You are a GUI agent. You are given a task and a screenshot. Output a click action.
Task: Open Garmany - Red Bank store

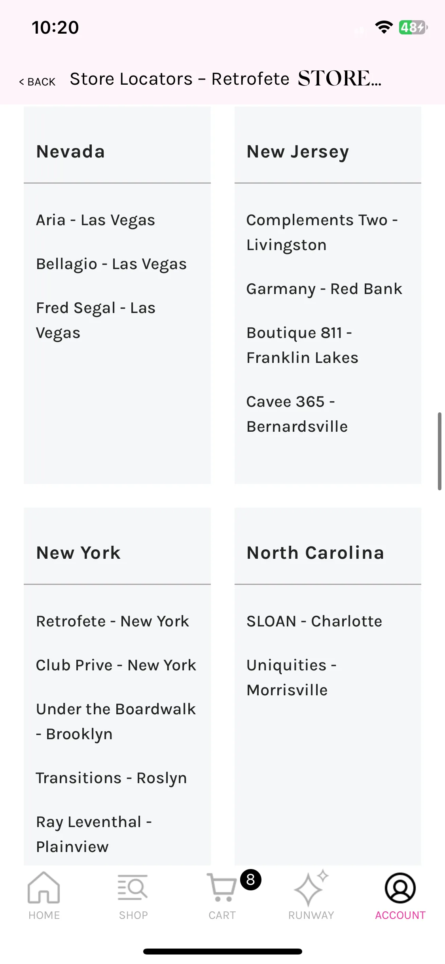(324, 289)
